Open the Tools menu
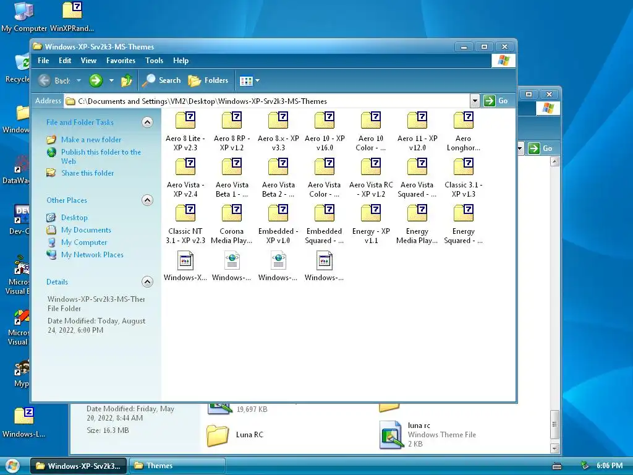Viewport: 633px width, 475px height. [154, 61]
